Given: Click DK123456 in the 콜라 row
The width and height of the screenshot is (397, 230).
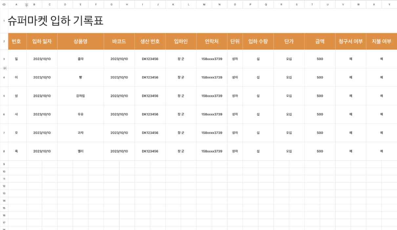Looking at the screenshot, I should 150,59.
